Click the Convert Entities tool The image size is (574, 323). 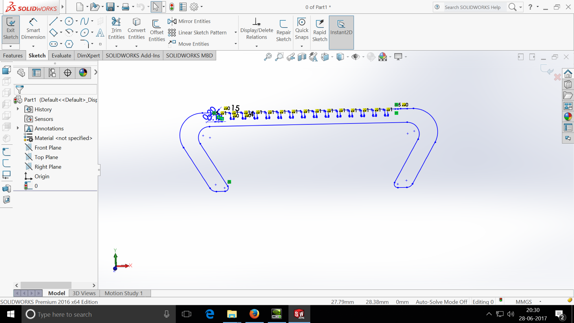[x=136, y=29]
